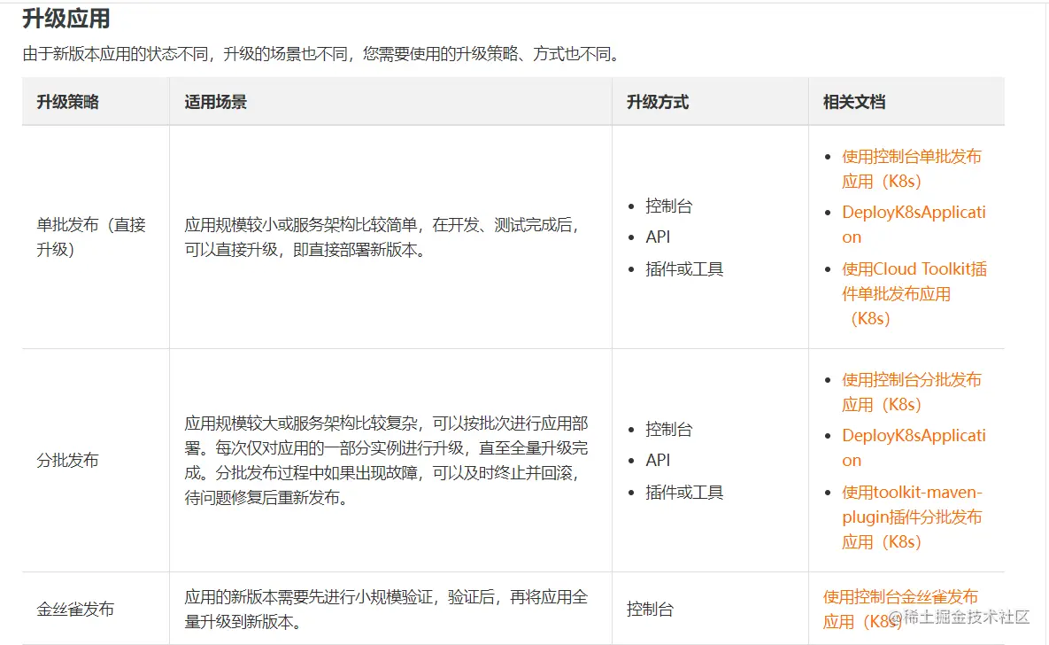Click scenario text 应用的新版本需要先进行小规模验证
Image resolution: width=1049 pixels, height=645 pixels.
pyautogui.click(x=386, y=609)
